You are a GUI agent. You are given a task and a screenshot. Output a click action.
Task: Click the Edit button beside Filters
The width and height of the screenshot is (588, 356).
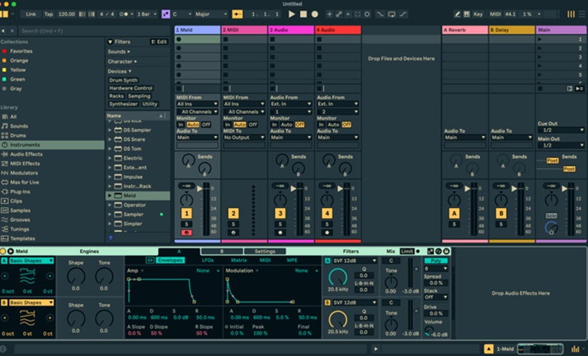(x=159, y=42)
